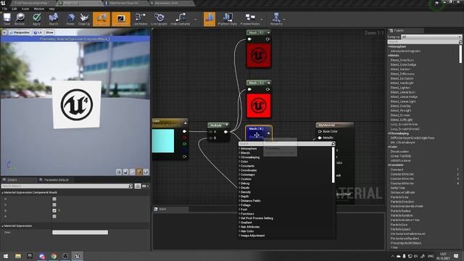The image size is (464, 261).
Task: Collapse the Color node preview arrow
Action: [186, 123]
